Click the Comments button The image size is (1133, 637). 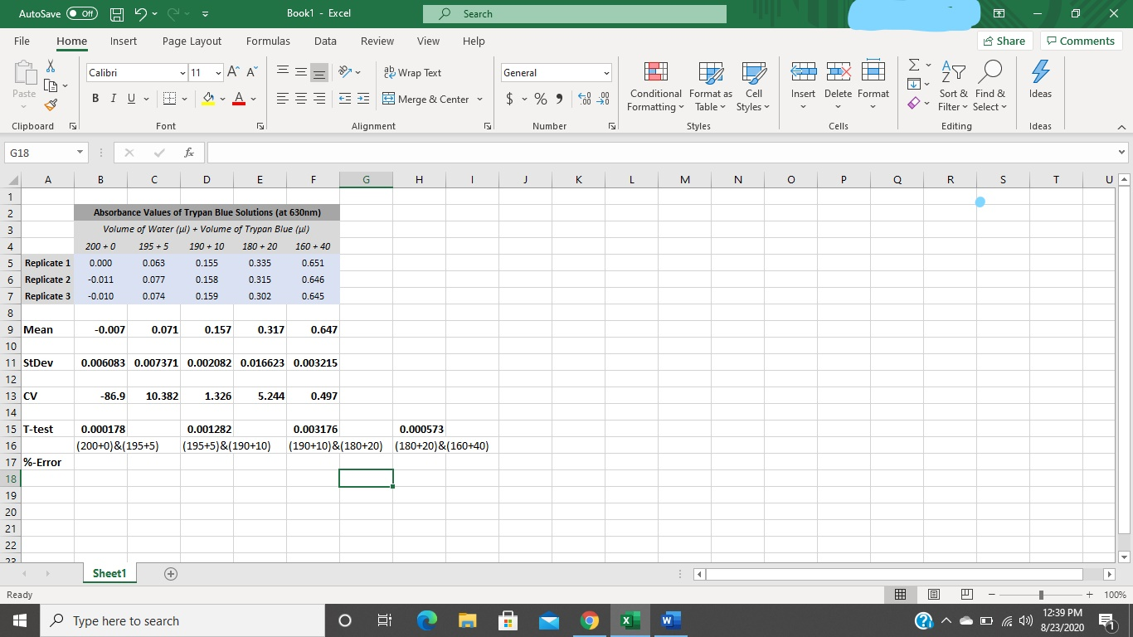[x=1080, y=41]
